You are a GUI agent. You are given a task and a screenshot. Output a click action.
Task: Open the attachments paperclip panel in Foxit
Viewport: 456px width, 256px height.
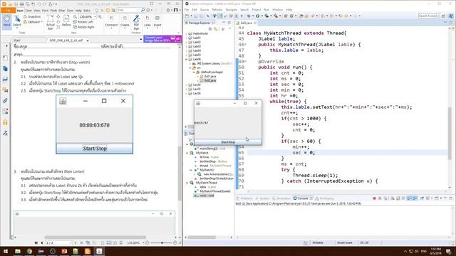(5, 101)
